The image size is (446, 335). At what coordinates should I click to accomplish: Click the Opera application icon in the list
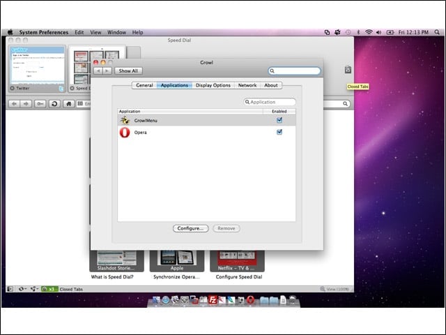125,133
